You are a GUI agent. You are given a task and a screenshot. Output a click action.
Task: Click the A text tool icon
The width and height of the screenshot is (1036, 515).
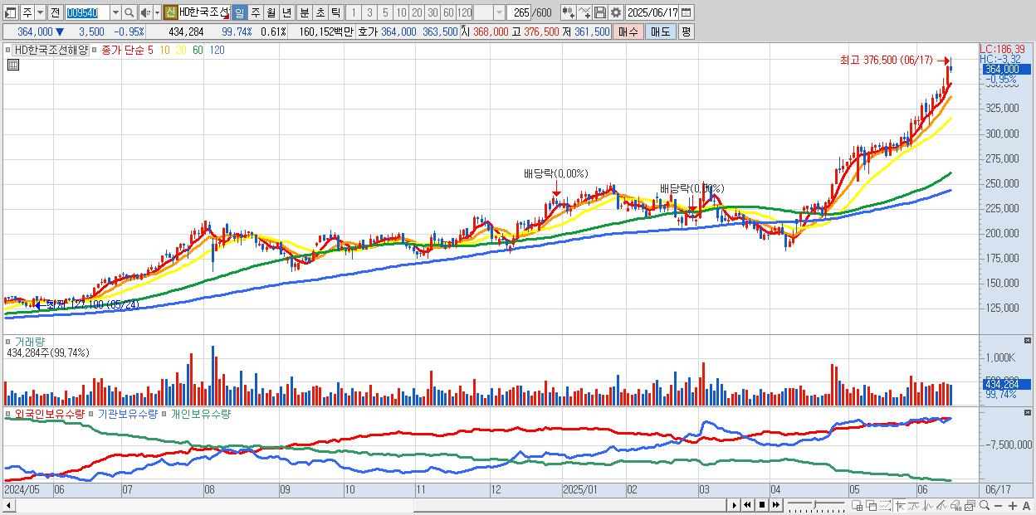click(x=1027, y=505)
